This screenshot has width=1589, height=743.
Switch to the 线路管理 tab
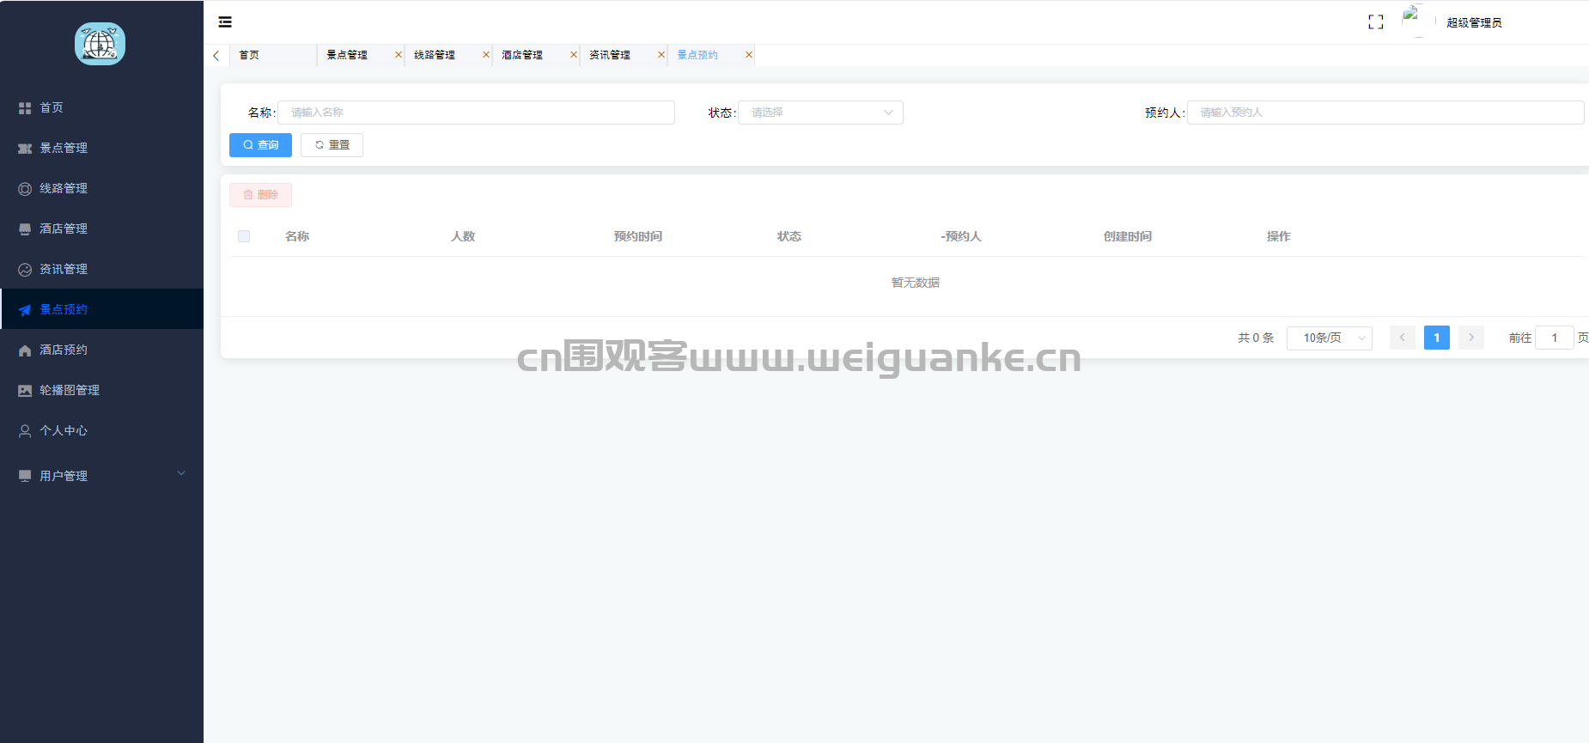[435, 55]
